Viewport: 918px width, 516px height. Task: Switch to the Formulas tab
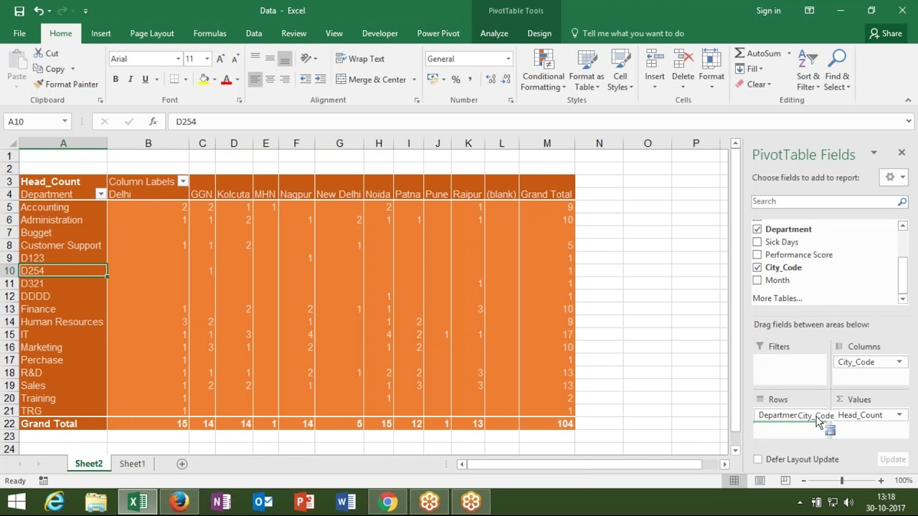[x=209, y=33]
